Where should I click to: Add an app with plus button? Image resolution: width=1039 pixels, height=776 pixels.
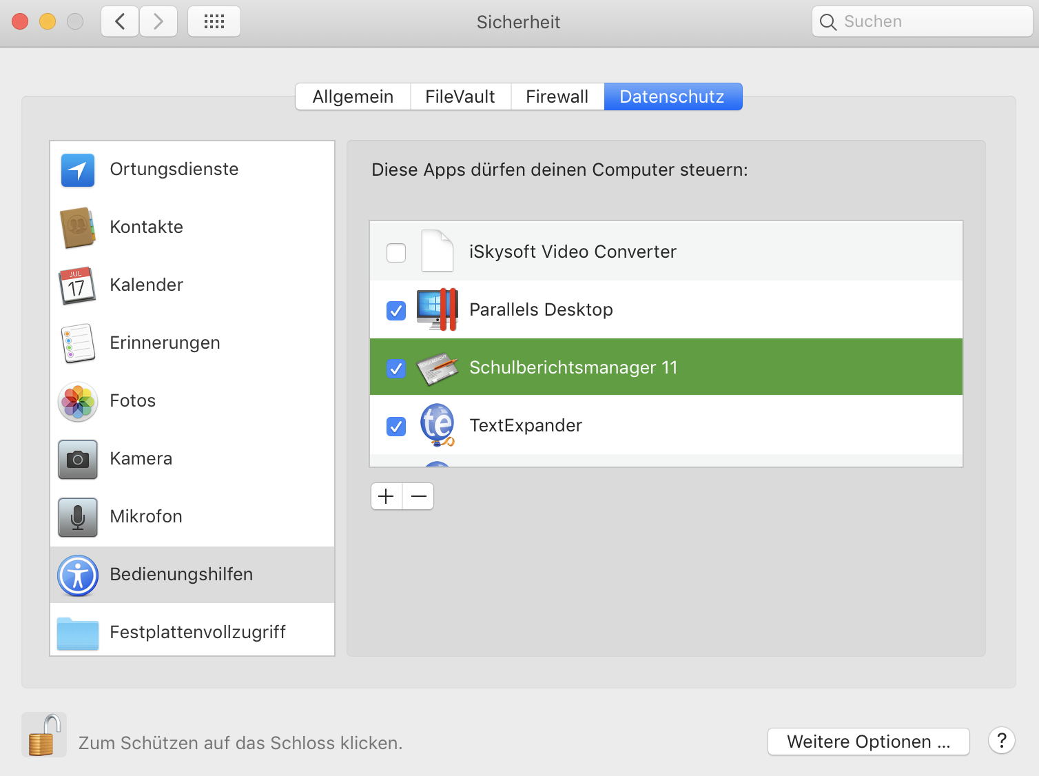coord(387,496)
